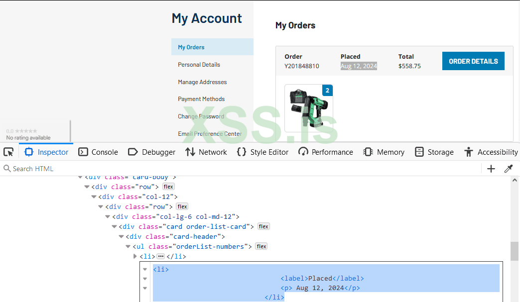This screenshot has height=302, width=520.
Task: Click the quantity badge showing 2
Action: pyautogui.click(x=327, y=91)
